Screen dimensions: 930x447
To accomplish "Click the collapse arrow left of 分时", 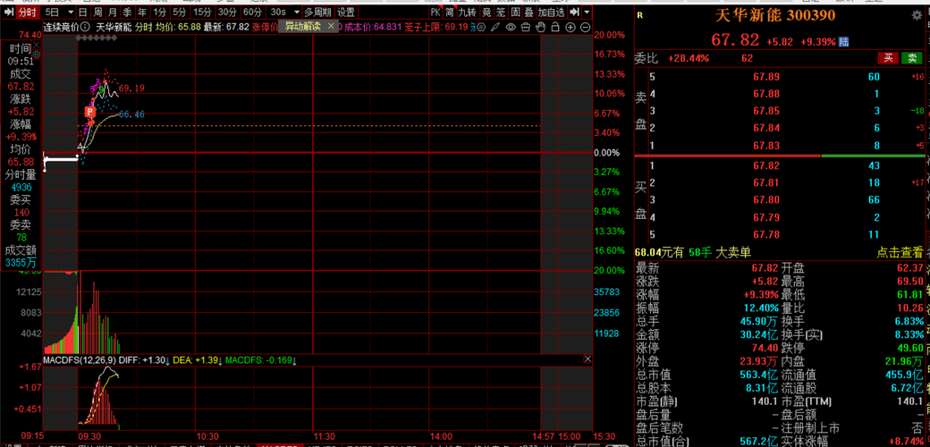I will pos(8,13).
